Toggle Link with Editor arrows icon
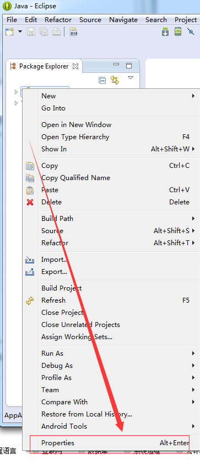 [x=115, y=80]
